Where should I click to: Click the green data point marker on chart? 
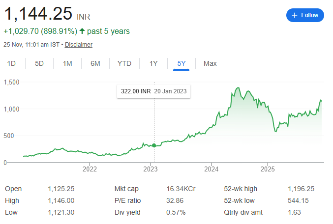[154, 145]
